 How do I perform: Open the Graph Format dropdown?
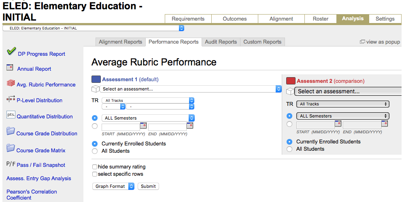click(114, 186)
